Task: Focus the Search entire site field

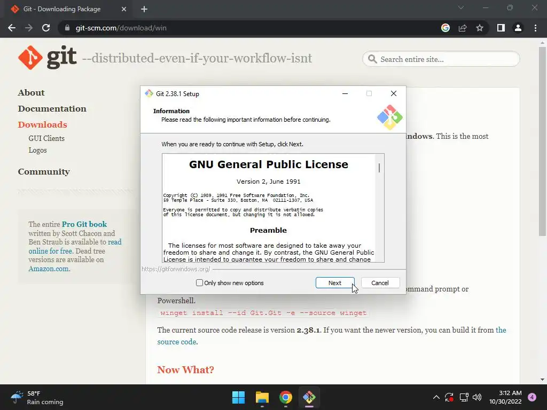Action: pos(441,59)
